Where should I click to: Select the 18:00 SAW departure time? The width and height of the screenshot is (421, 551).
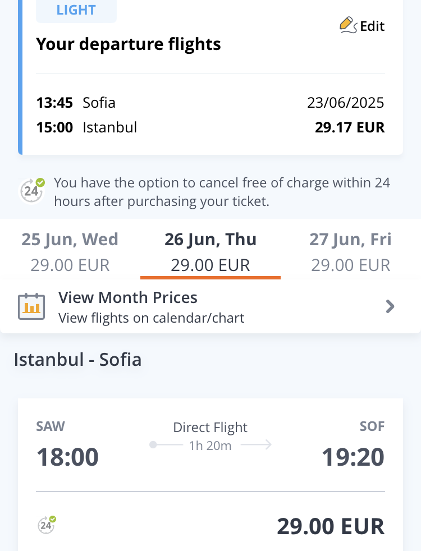(67, 457)
